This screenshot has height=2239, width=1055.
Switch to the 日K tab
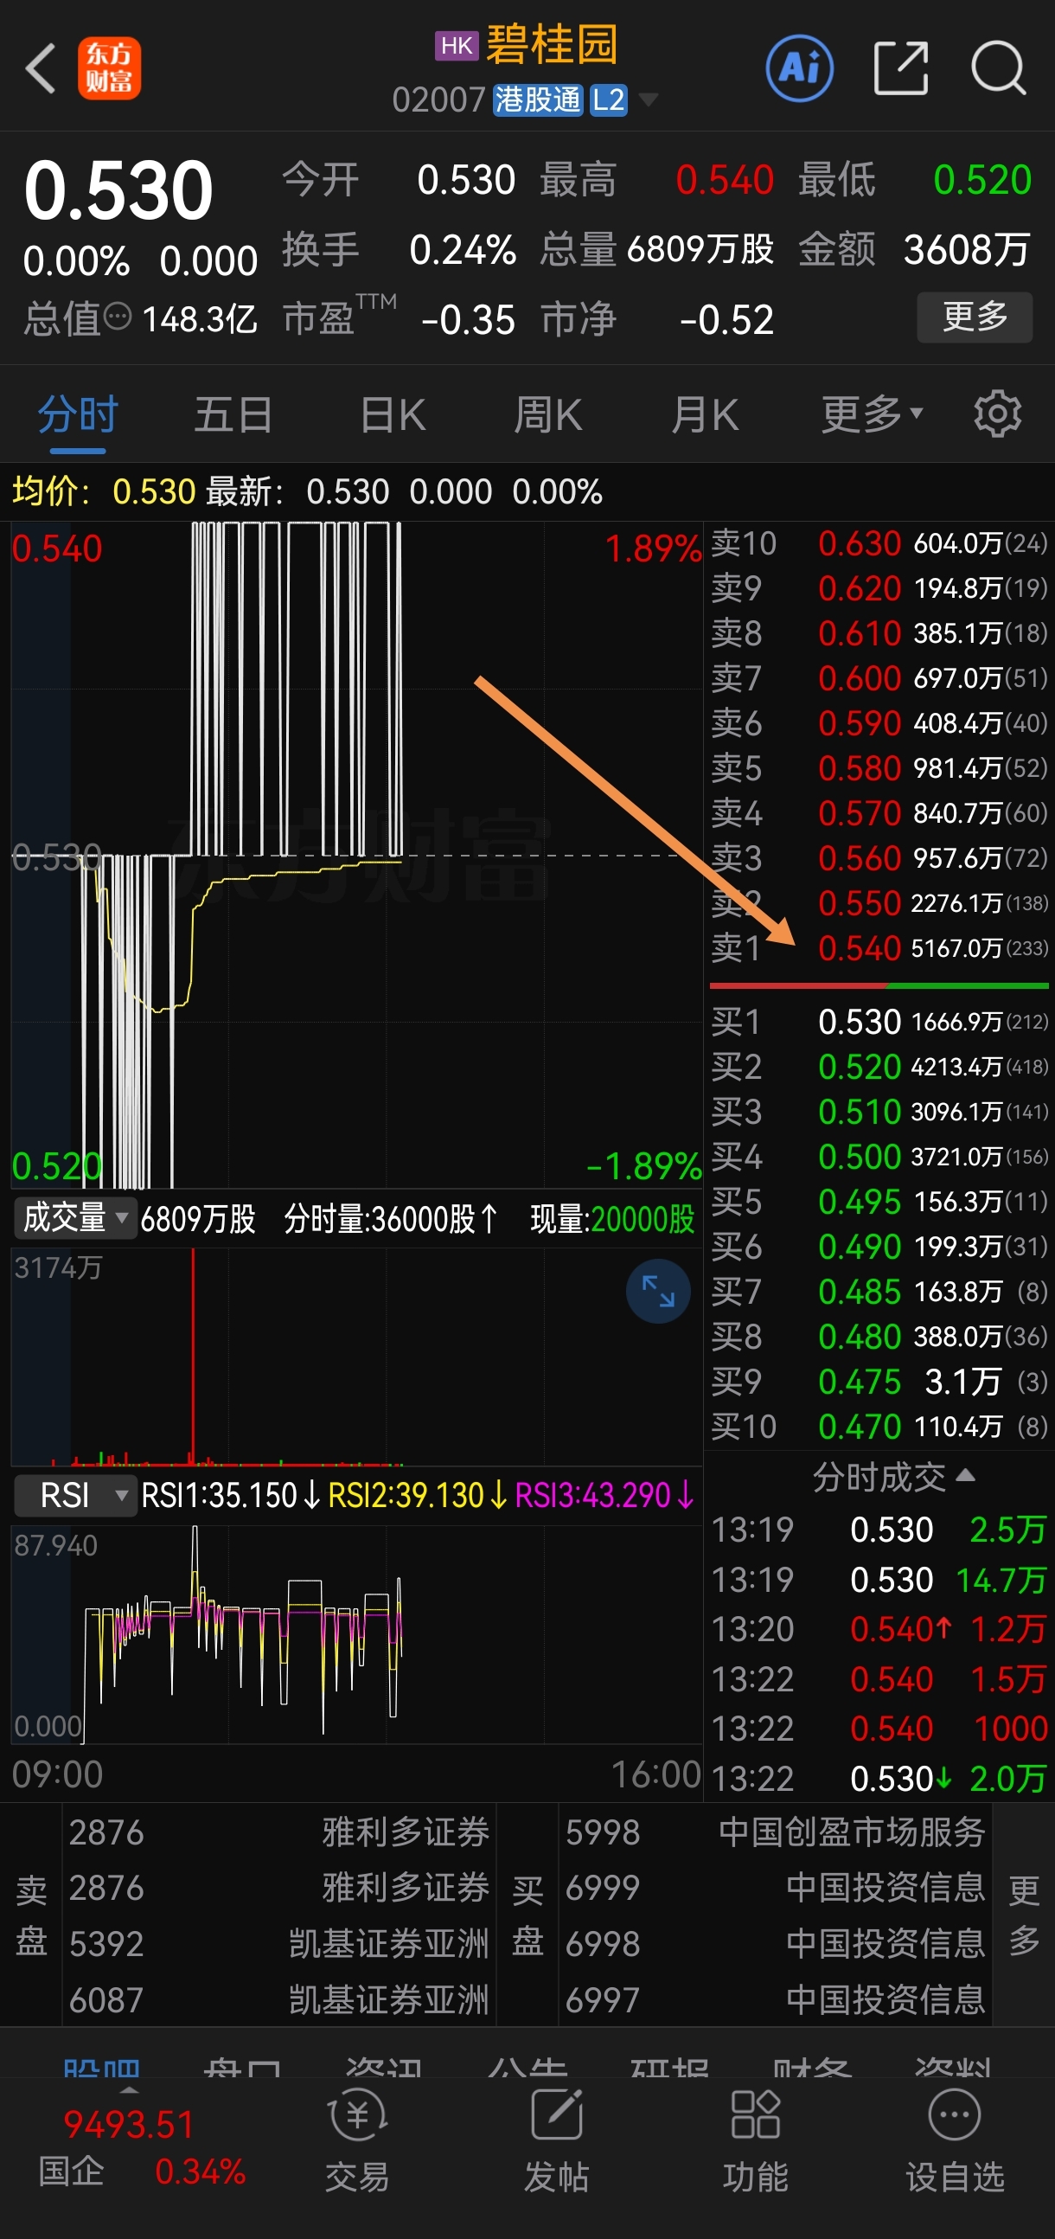[x=393, y=414]
